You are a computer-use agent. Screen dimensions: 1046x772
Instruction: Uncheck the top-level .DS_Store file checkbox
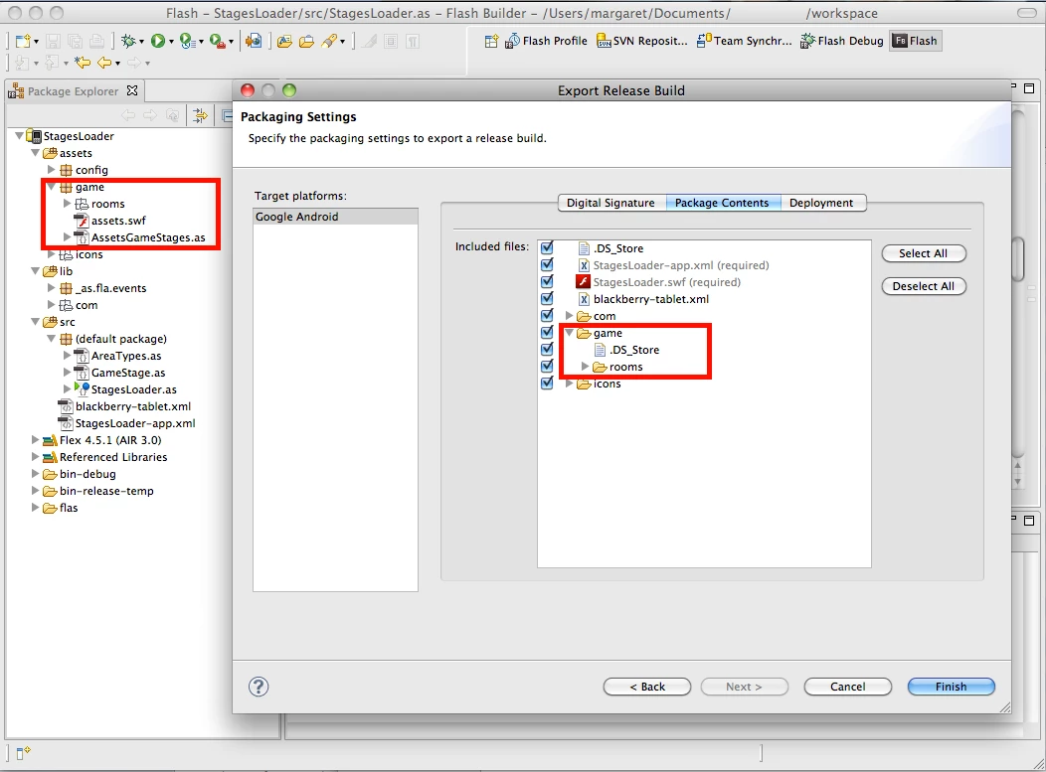(x=547, y=248)
